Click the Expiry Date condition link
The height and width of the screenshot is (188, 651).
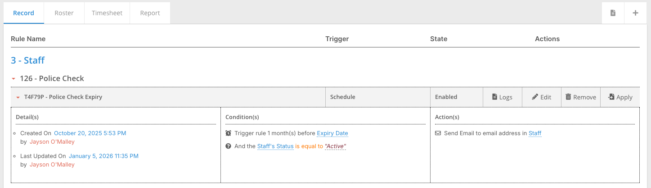(x=332, y=133)
